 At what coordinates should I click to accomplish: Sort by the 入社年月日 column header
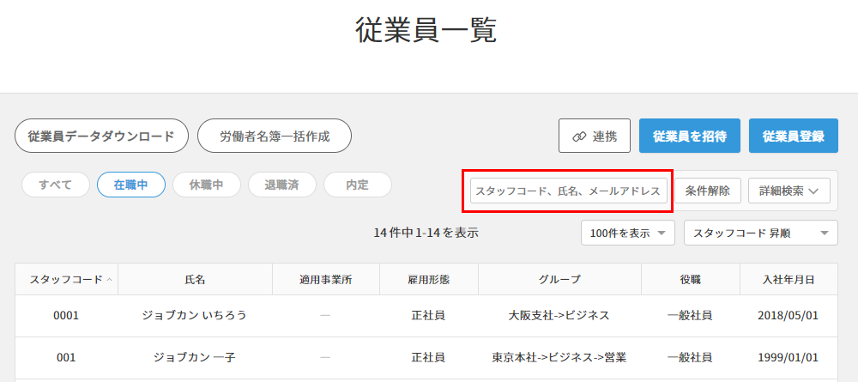pyautogui.click(x=789, y=280)
